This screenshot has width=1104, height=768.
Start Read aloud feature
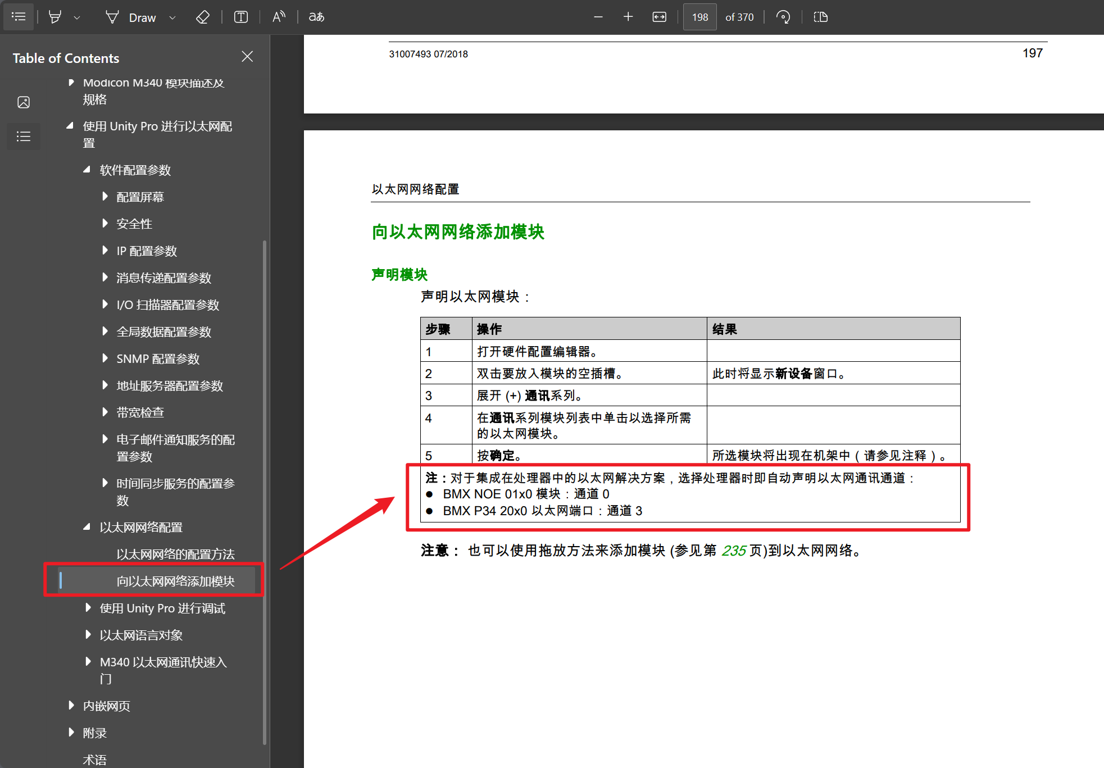click(279, 17)
